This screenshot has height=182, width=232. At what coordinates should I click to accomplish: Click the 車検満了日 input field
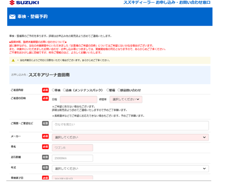pyautogui.click(x=72, y=178)
